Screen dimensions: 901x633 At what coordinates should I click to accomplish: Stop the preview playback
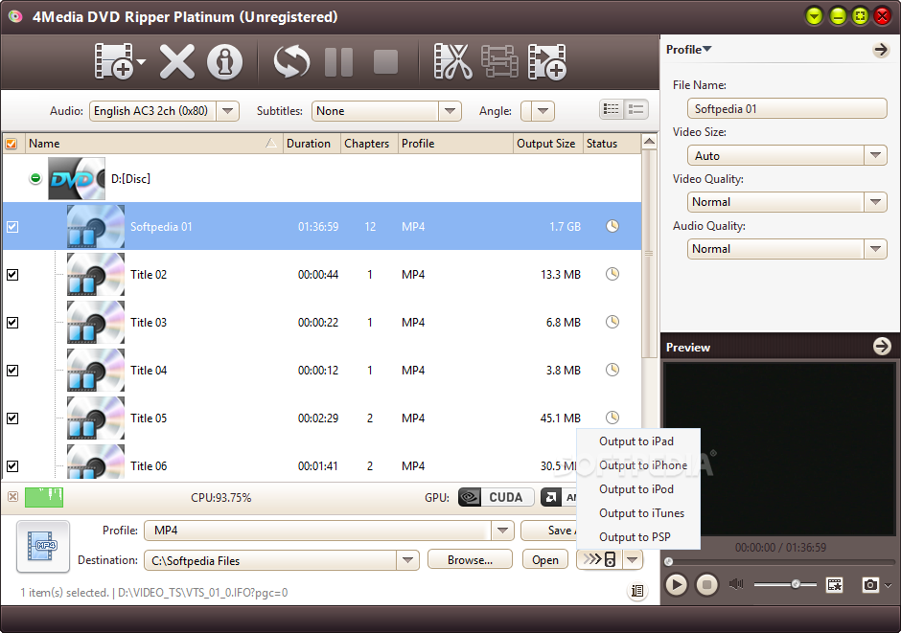706,585
